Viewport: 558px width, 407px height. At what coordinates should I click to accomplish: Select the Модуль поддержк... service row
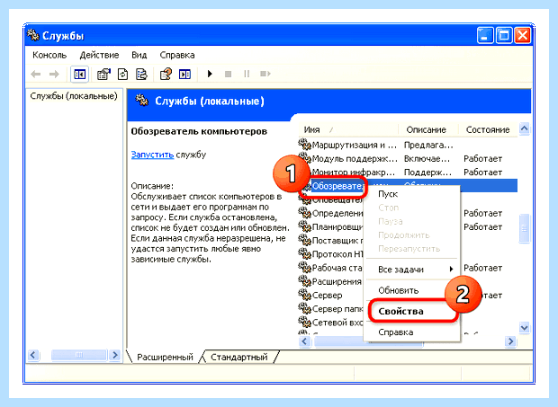(x=354, y=158)
